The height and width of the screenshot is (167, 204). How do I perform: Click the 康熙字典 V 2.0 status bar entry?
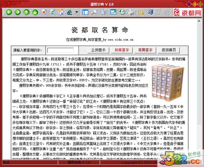coord(79,162)
